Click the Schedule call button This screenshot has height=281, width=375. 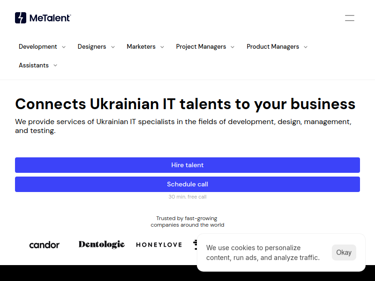pyautogui.click(x=187, y=184)
